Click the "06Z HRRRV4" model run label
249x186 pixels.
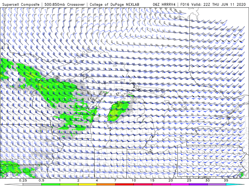[x=164, y=4]
